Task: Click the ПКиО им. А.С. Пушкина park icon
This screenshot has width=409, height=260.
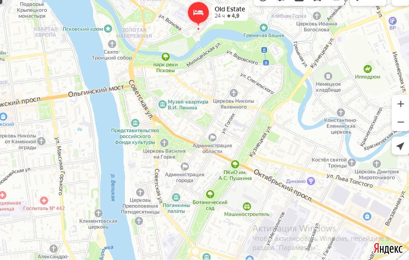Action: pyautogui.click(x=235, y=164)
